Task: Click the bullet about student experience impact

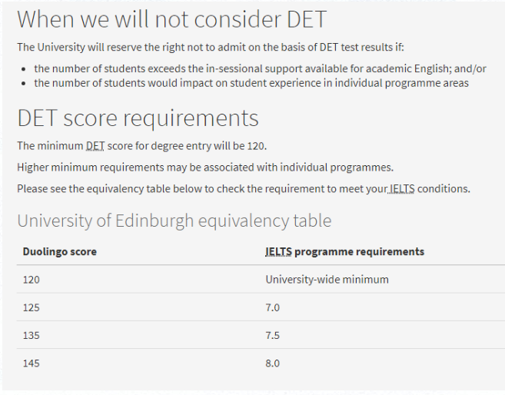Action: (x=251, y=83)
